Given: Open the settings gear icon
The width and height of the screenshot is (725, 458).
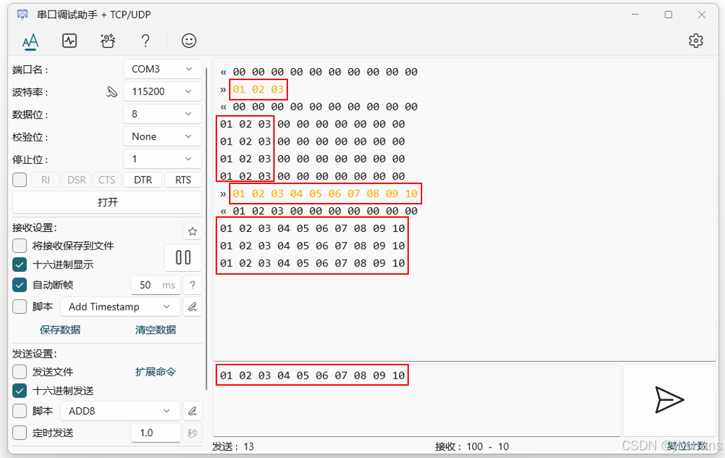Looking at the screenshot, I should (x=695, y=41).
